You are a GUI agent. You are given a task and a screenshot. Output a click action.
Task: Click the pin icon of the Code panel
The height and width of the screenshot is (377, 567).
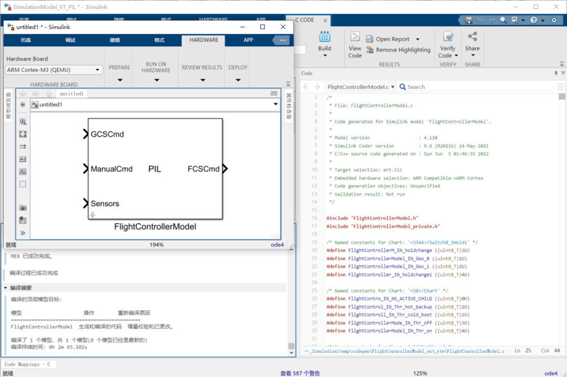(x=556, y=73)
